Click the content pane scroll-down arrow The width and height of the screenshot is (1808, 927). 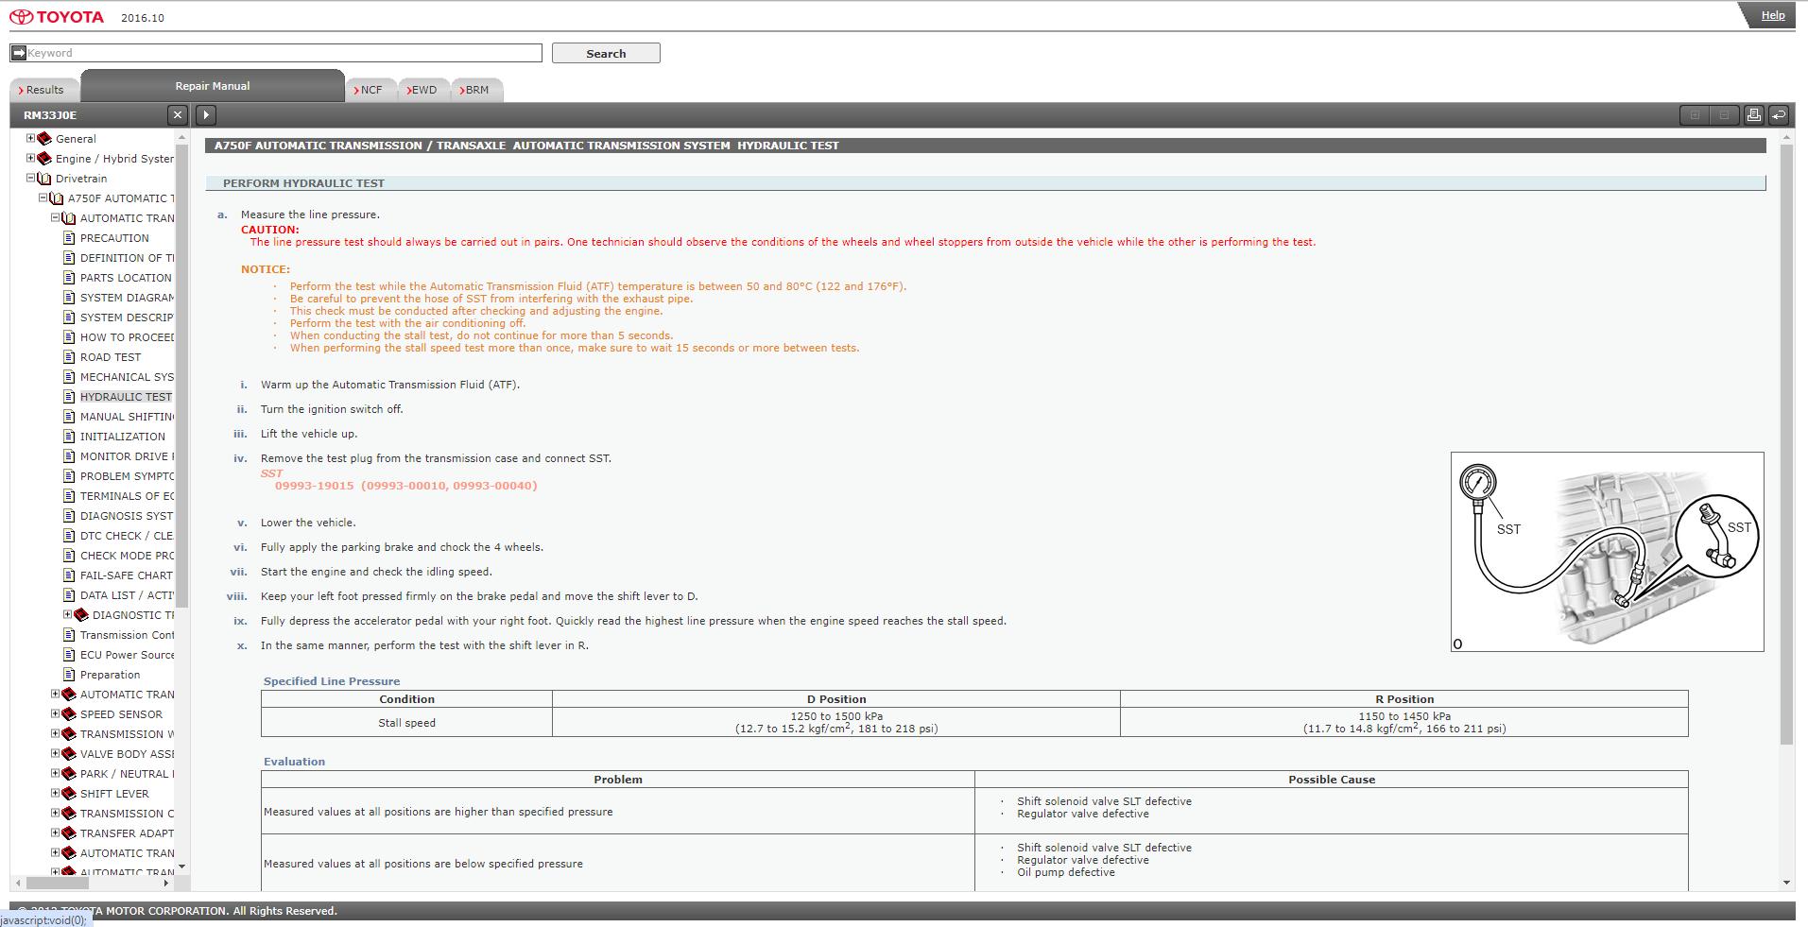pyautogui.click(x=1786, y=883)
